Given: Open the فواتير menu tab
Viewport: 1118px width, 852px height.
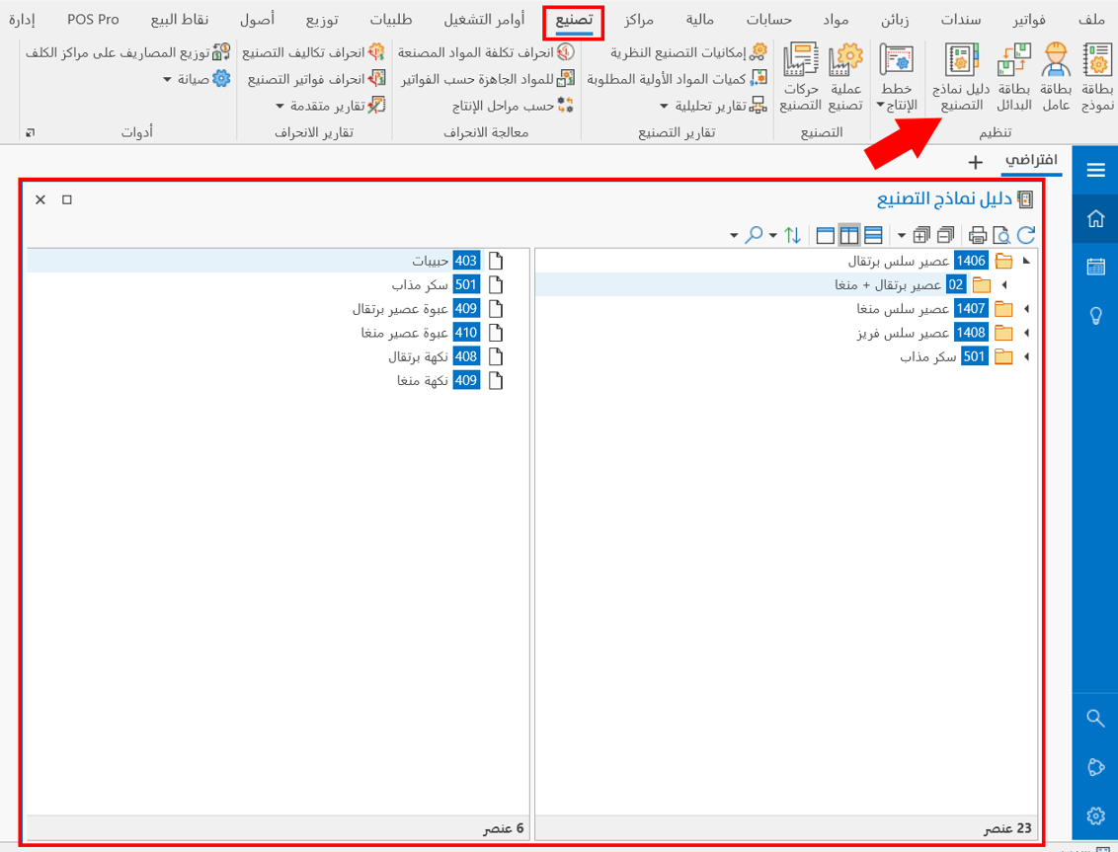Looking at the screenshot, I should (1036, 20).
